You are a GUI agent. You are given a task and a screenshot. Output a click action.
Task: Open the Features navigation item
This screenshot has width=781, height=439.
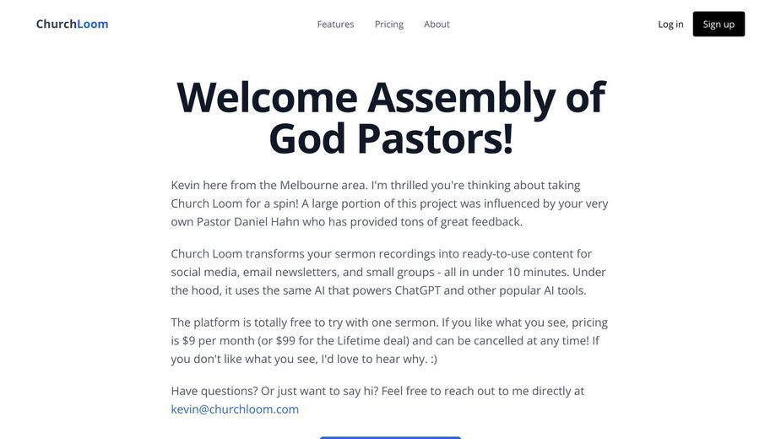pyautogui.click(x=335, y=24)
